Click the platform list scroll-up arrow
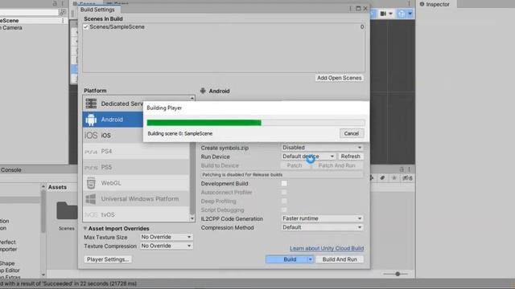The width and height of the screenshot is (515, 289). coord(192,98)
